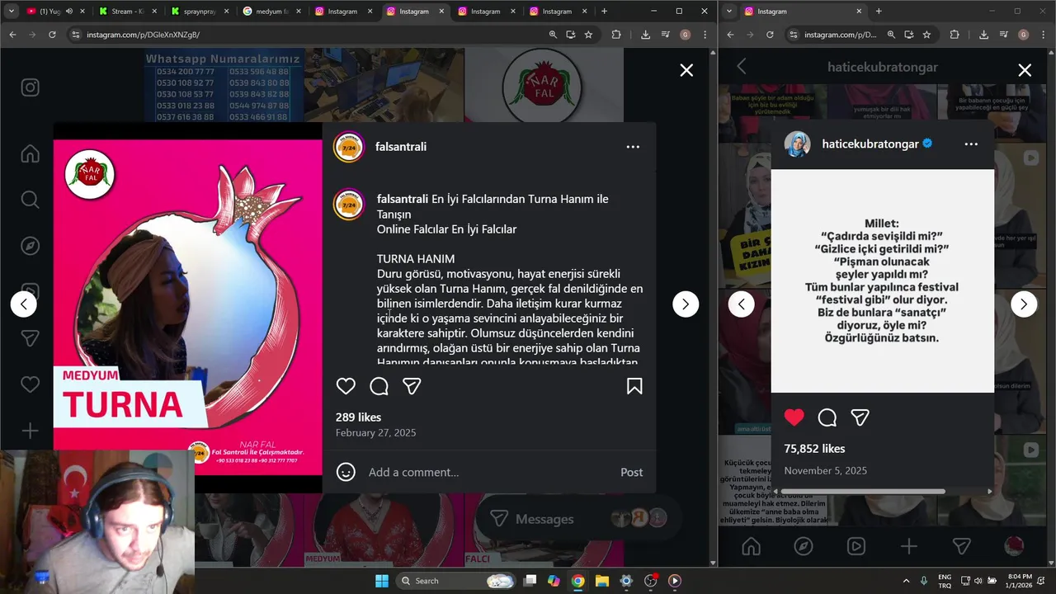The width and height of the screenshot is (1056, 594).
Task: Open Reels in right window bottom bar
Action: [856, 546]
